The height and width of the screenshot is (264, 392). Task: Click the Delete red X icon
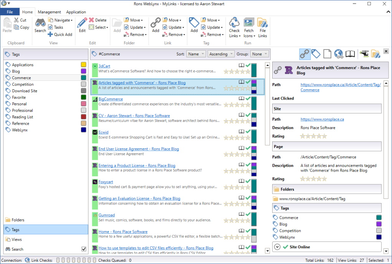coord(91,20)
